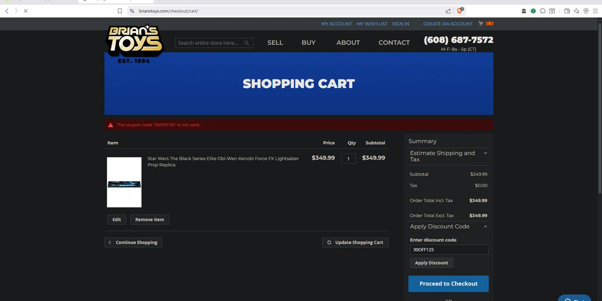This screenshot has height=301, width=602.
Task: Open the sidebar search panel icon
Action: tap(552, 11)
